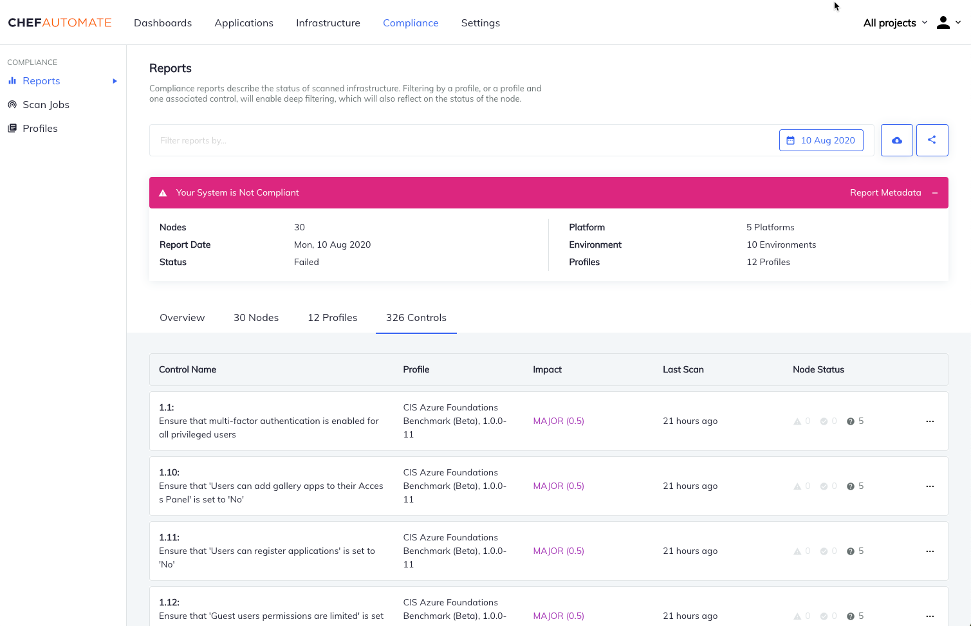Click the Filter reports by input field
The height and width of the screenshot is (626, 971).
[x=463, y=140]
